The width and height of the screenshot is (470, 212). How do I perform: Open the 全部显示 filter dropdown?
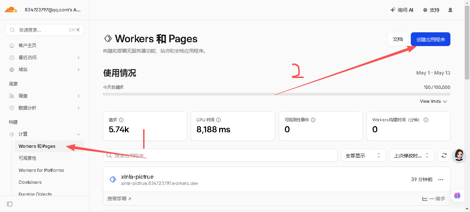pos(364,155)
